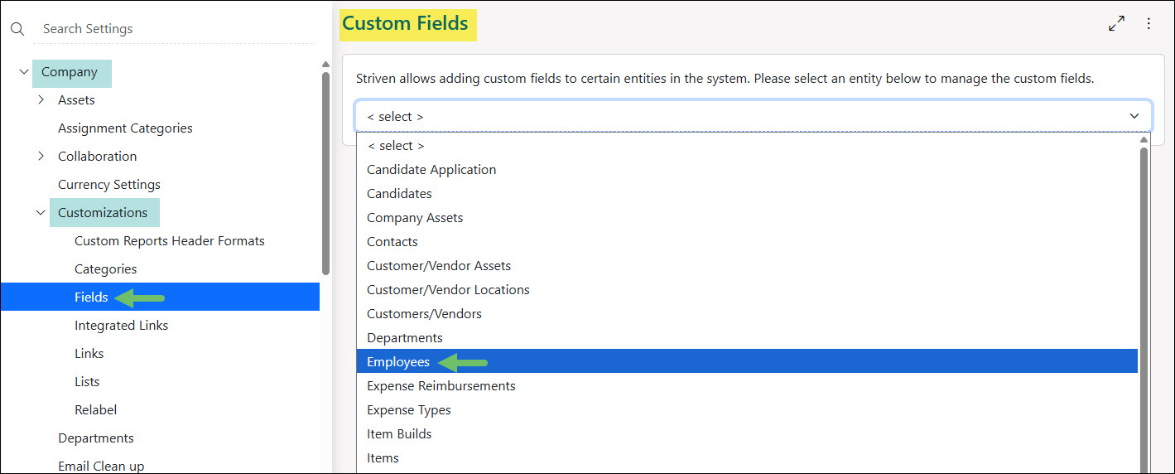Screen dimensions: 1175x474
Task: Click the Customizations tree label
Action: pos(103,213)
